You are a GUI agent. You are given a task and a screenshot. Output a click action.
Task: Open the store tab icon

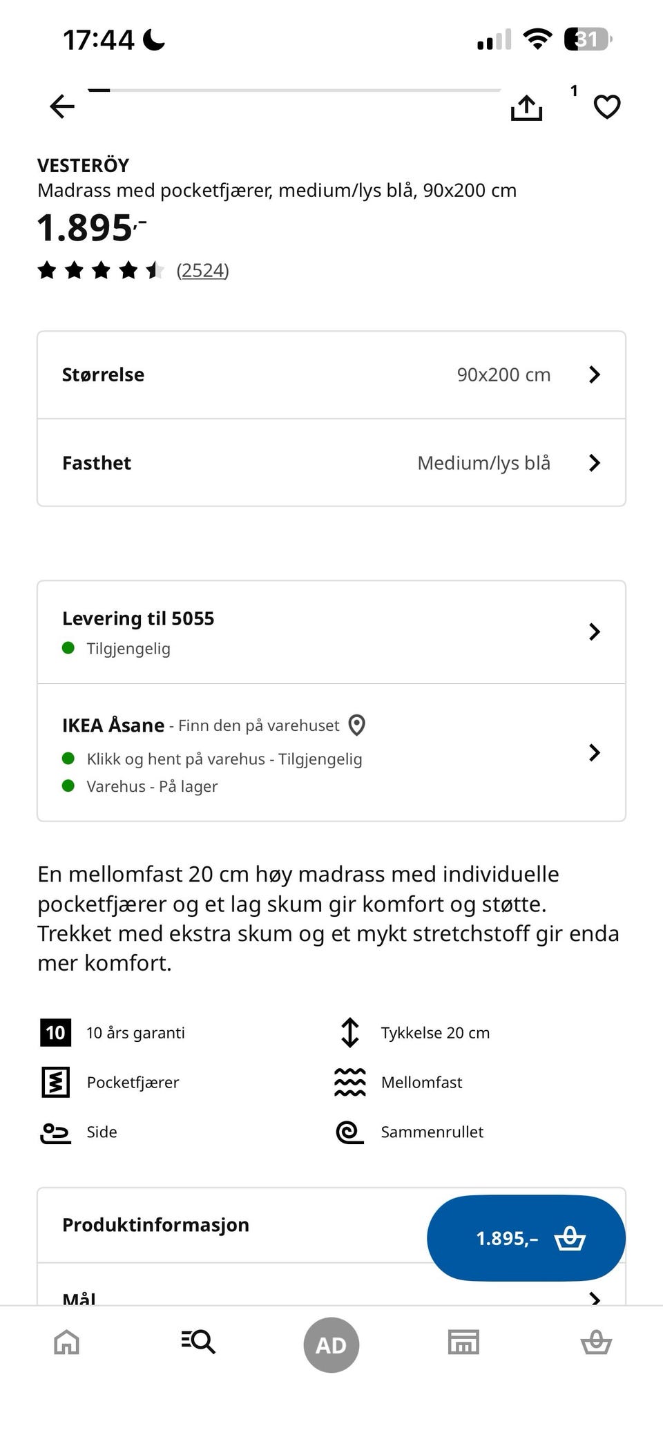point(463,1342)
